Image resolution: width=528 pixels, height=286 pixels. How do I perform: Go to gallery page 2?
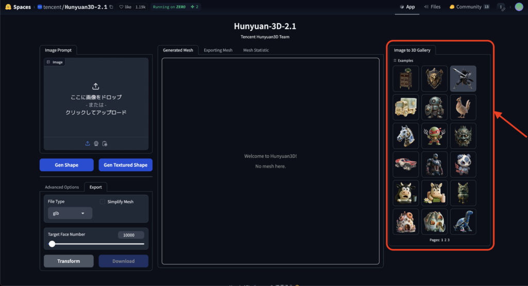click(445, 240)
